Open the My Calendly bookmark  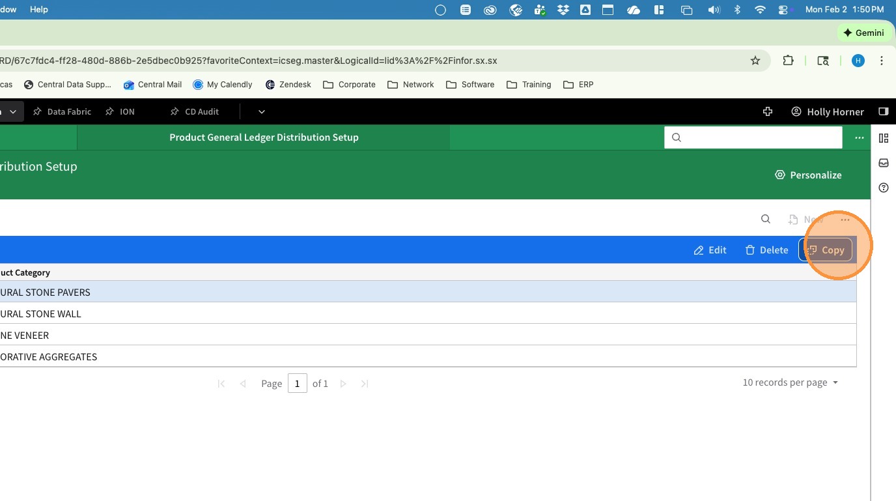click(223, 85)
